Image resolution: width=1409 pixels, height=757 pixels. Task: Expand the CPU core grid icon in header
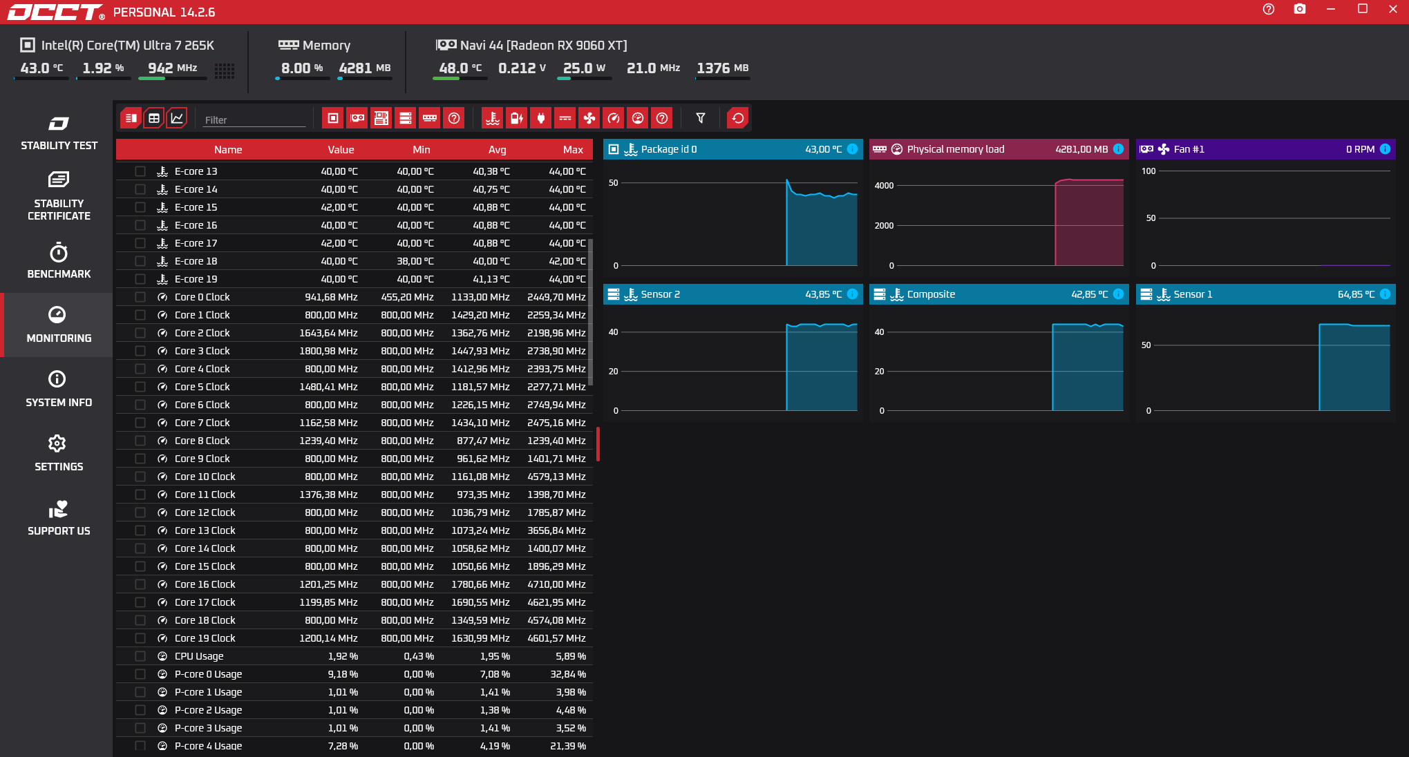pos(225,70)
